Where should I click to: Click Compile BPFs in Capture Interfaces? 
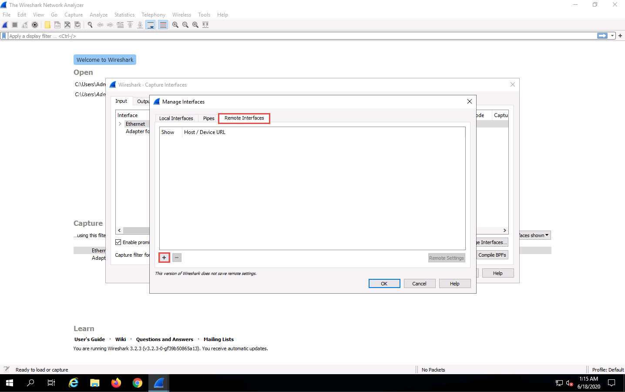point(492,255)
